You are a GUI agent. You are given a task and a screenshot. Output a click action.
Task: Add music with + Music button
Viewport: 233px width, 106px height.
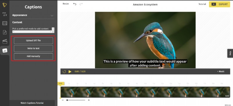(221, 72)
